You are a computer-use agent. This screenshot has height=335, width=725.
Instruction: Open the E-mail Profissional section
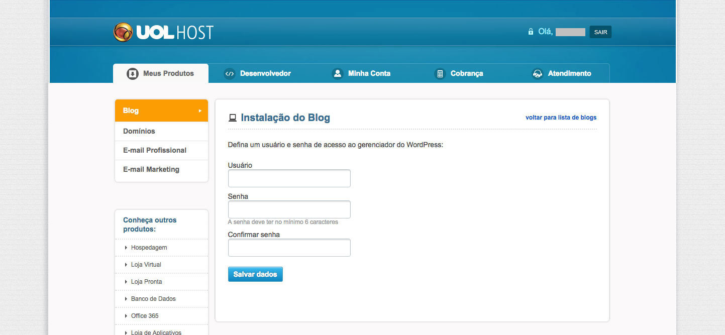tap(154, 150)
